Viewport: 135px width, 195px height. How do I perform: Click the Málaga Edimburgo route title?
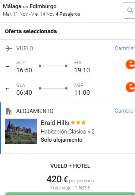pos(30,6)
